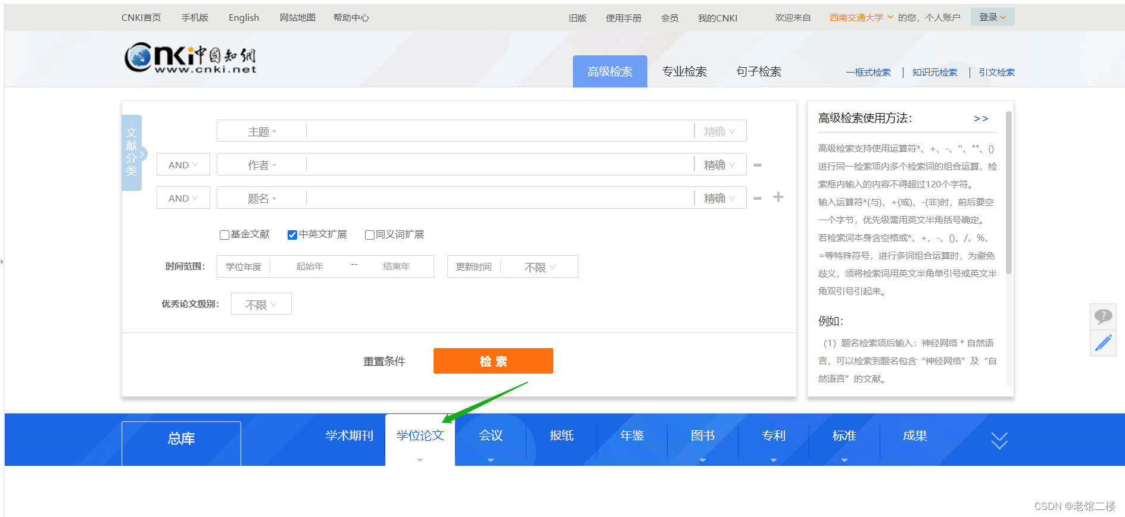This screenshot has width=1125, height=517.
Task: Enable the 同义词扩展 checkbox
Action: [370, 235]
